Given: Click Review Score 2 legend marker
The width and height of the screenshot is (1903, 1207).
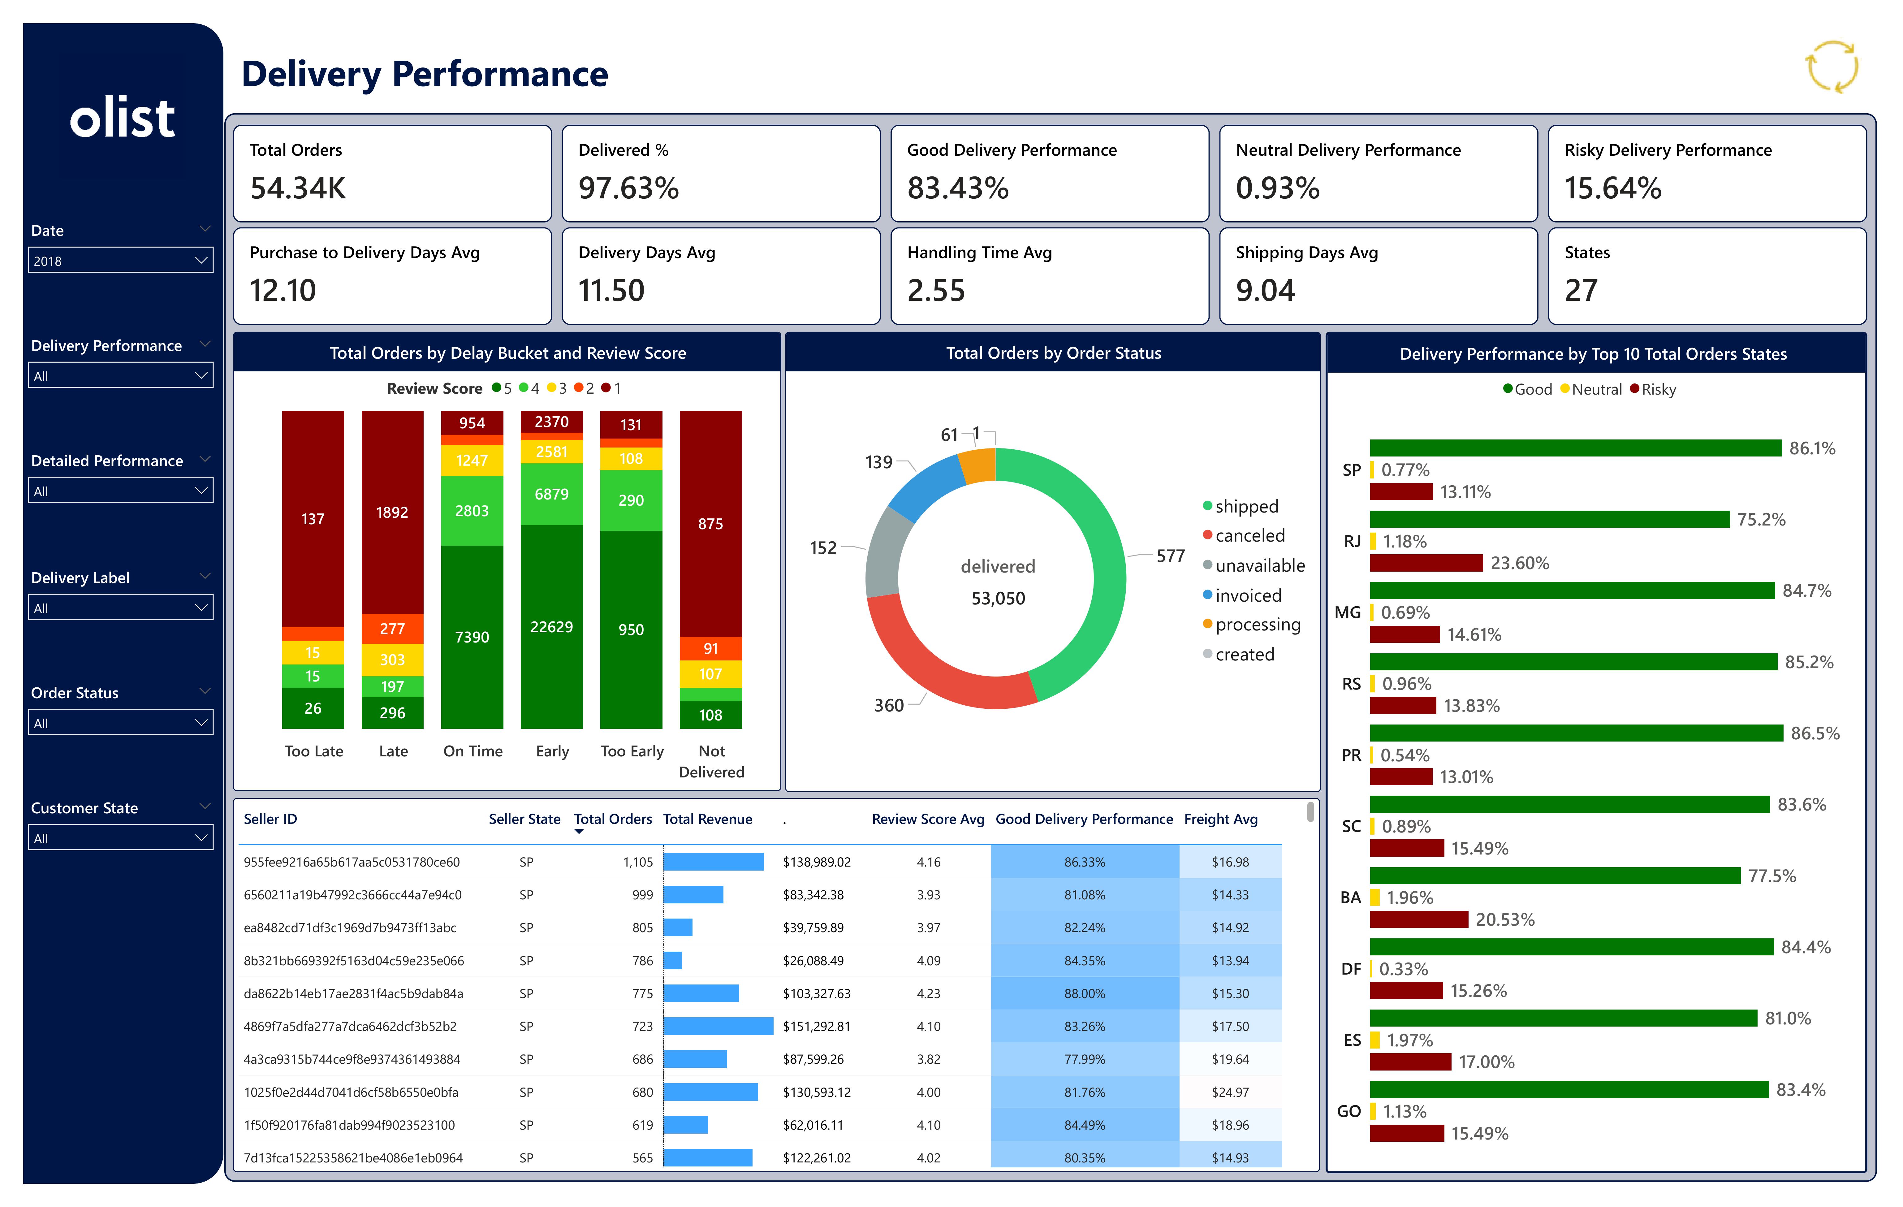Looking at the screenshot, I should point(579,388).
